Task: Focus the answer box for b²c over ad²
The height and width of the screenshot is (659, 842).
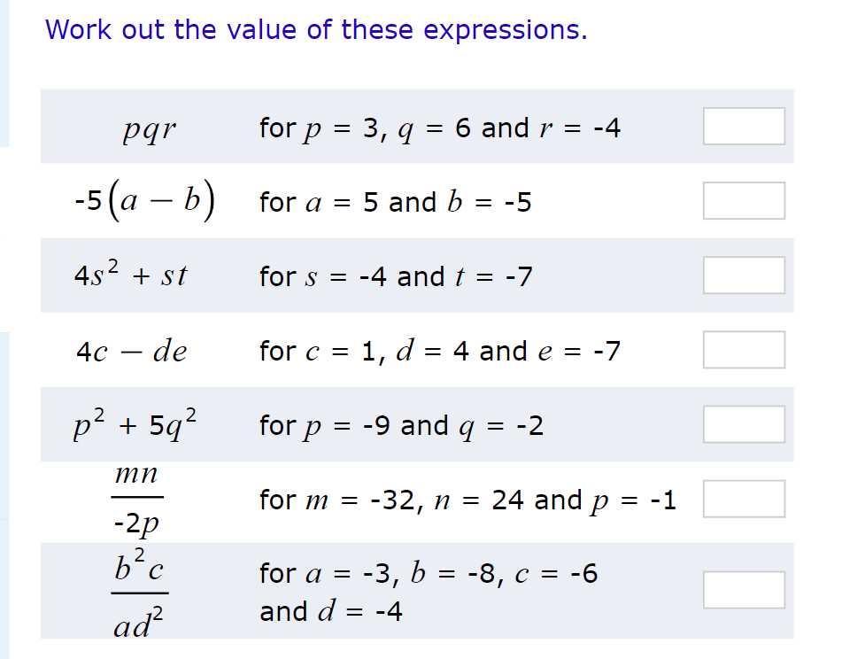Action: [x=744, y=590]
